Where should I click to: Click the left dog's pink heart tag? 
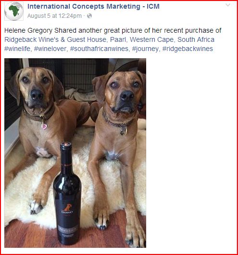pos(44,127)
